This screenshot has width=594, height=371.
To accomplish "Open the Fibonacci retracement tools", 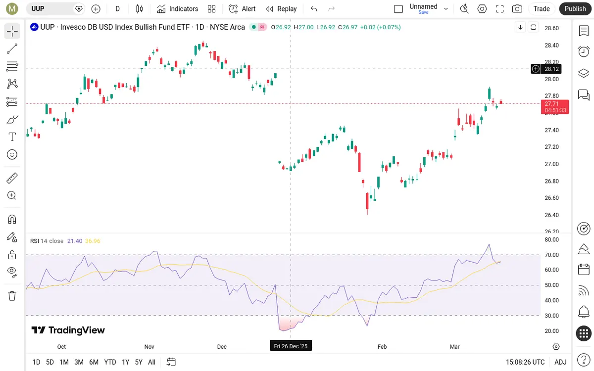I will tap(12, 66).
